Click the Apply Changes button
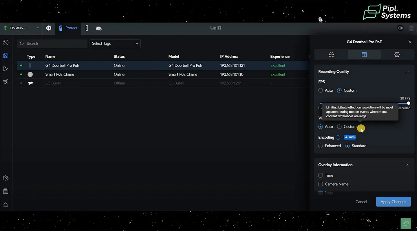This screenshot has height=231, width=417. (x=393, y=202)
